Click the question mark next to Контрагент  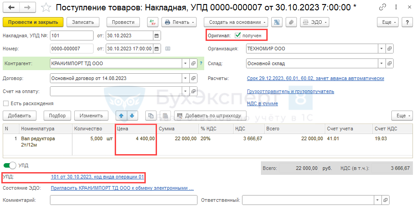pos(201,63)
